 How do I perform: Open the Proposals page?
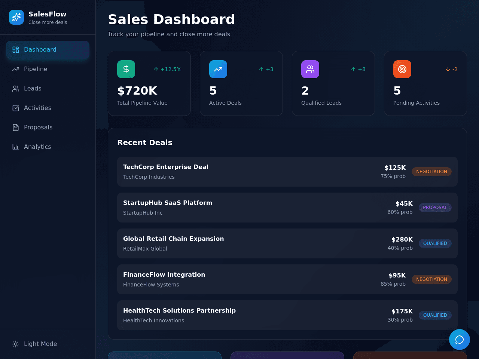coord(48,128)
